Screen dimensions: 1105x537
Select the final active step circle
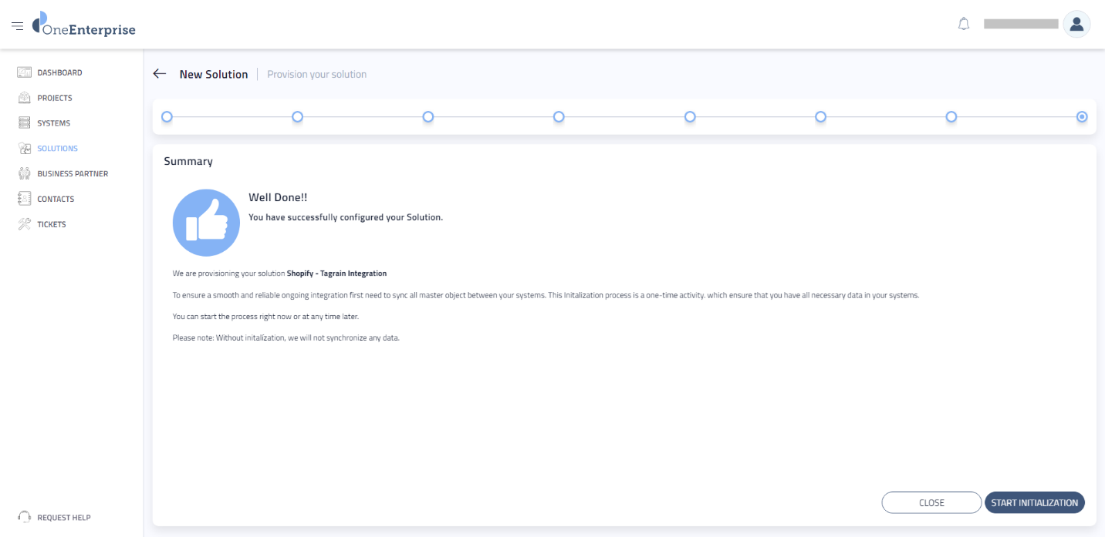click(x=1082, y=116)
